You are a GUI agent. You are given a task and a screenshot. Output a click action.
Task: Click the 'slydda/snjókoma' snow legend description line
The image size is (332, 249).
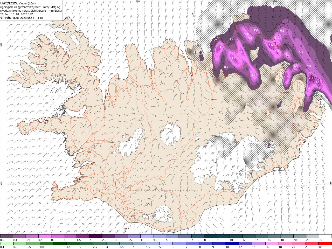(31, 11)
